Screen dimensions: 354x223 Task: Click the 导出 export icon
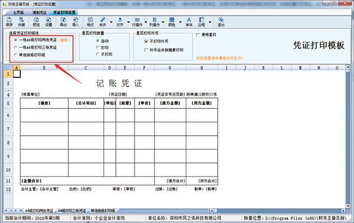63,22
